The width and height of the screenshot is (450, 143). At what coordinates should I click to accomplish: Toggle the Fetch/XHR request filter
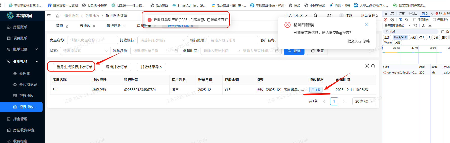400,37
